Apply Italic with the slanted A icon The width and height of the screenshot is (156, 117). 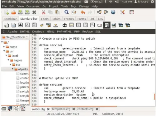tap(27, 25)
